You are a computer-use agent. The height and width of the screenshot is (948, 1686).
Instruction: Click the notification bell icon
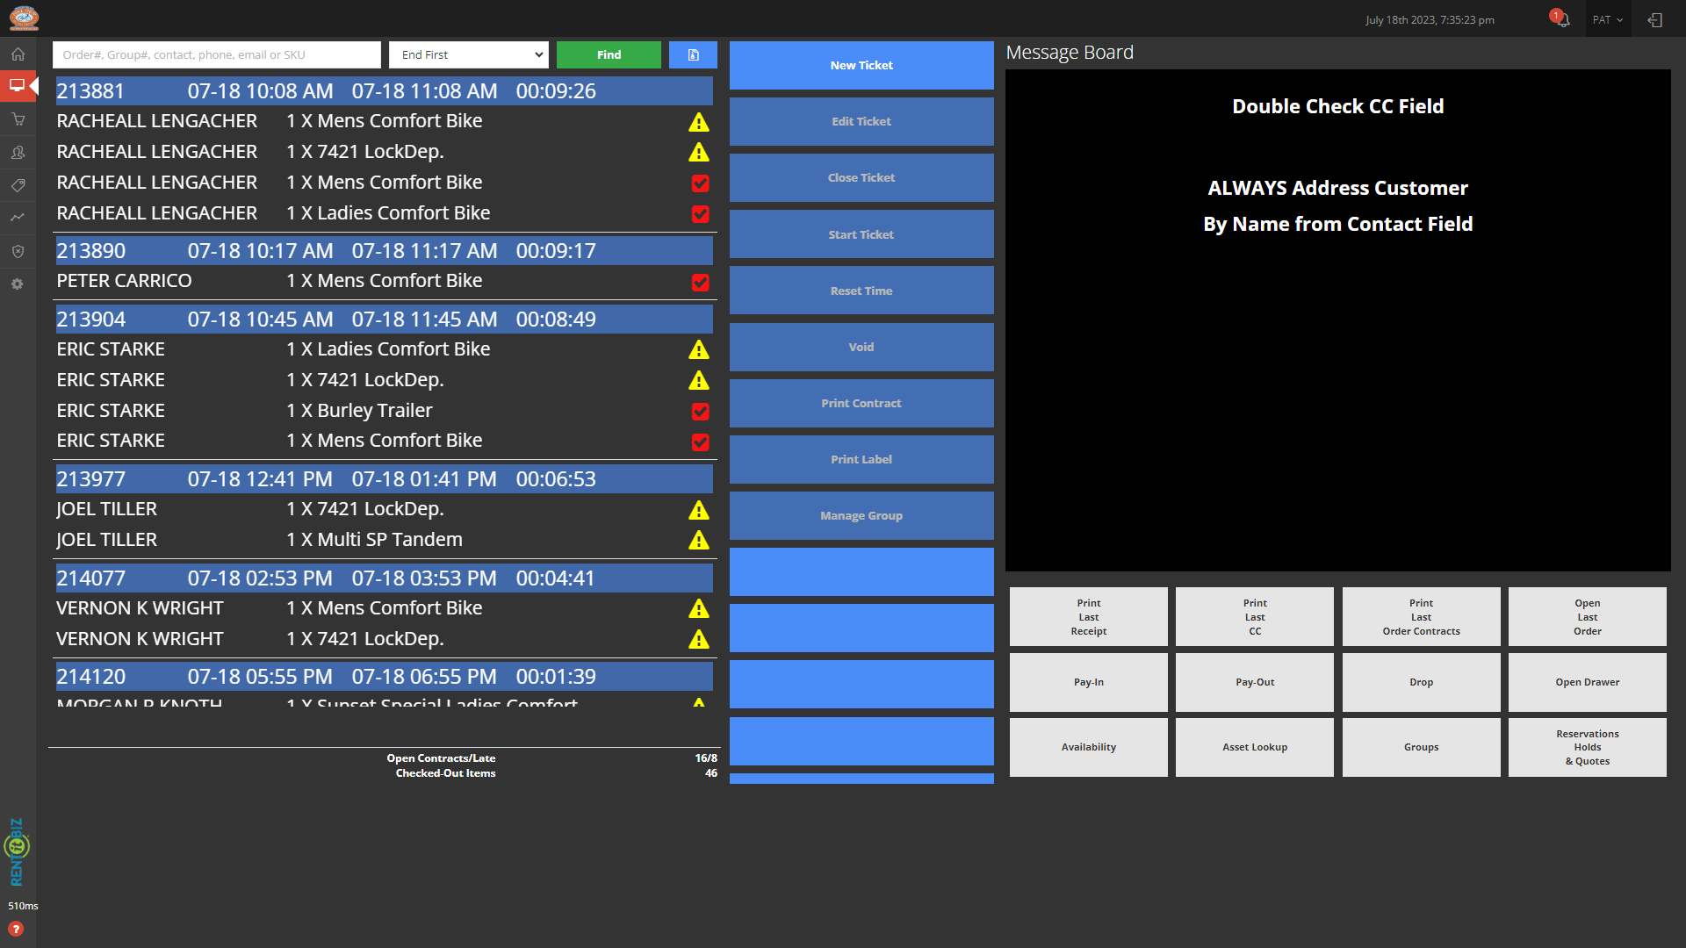pyautogui.click(x=1562, y=19)
